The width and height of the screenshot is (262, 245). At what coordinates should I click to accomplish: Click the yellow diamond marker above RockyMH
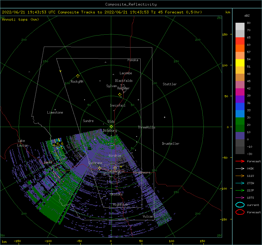coord(78,76)
